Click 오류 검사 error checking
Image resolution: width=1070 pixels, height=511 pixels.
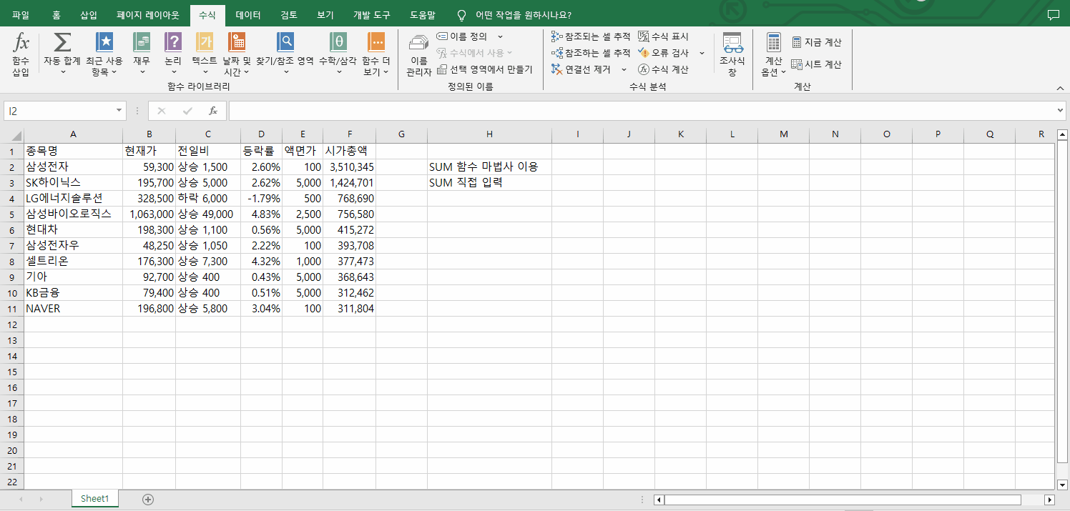point(663,53)
